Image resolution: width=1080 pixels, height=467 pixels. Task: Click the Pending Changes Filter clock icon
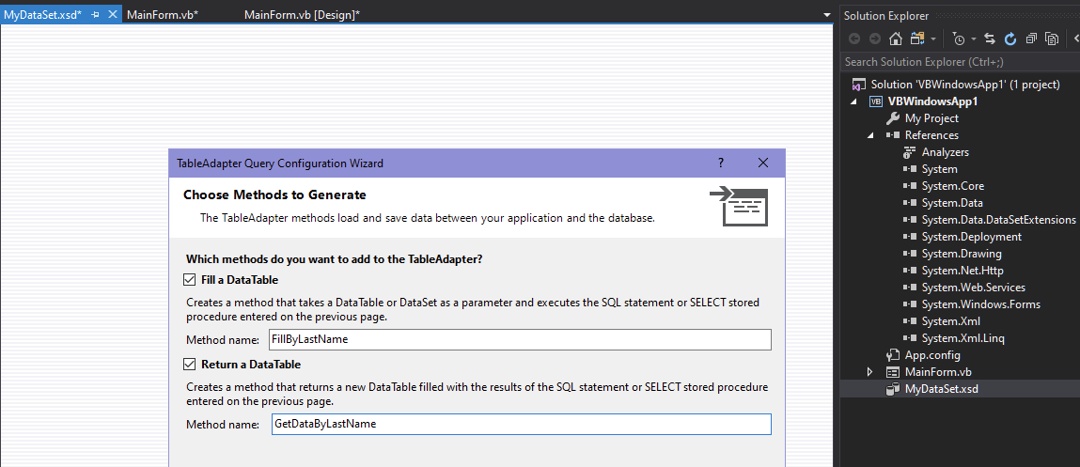point(958,39)
